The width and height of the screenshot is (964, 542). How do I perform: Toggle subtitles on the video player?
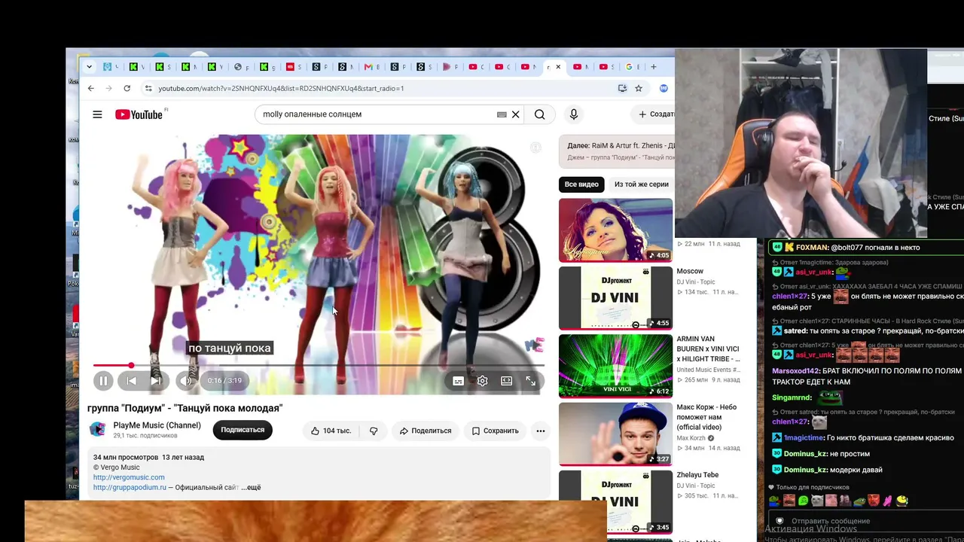point(458,381)
